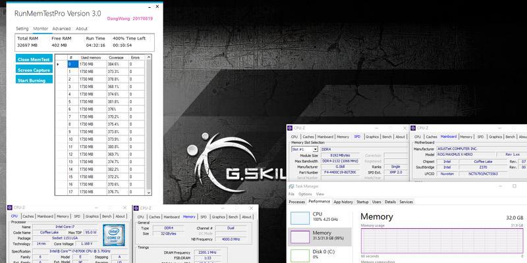Screen dimensions: 527x263
Task: Click the Start Burning button
Action: [34, 80]
